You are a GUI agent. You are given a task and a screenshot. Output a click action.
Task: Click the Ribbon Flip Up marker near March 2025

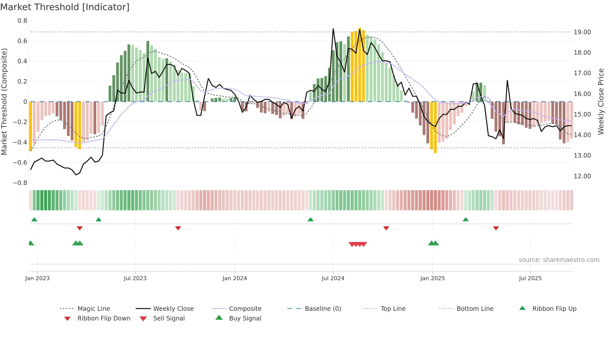click(x=466, y=219)
